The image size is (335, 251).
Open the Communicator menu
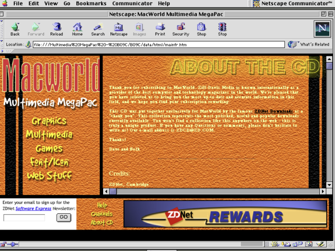132,4
